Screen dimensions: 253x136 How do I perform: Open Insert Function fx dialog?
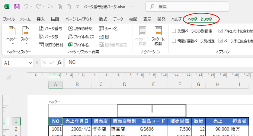59,62
